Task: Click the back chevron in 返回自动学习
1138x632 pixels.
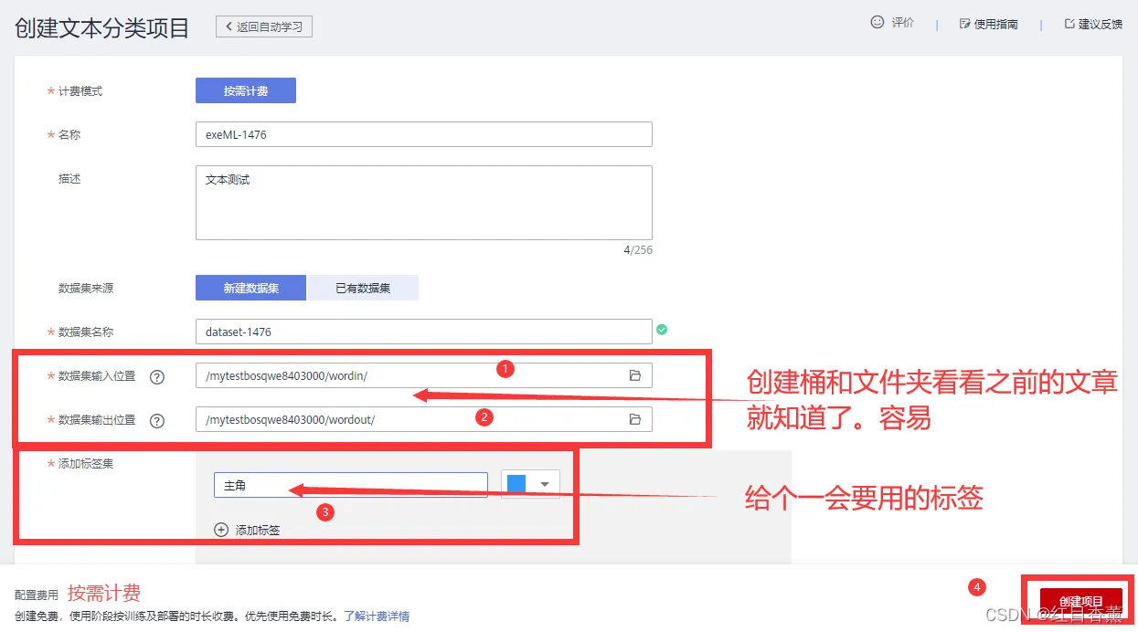Action: pyautogui.click(x=229, y=26)
